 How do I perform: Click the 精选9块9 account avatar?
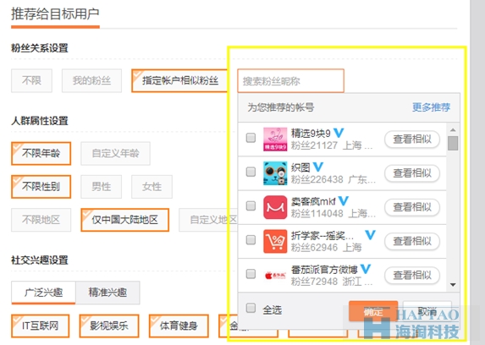click(275, 140)
